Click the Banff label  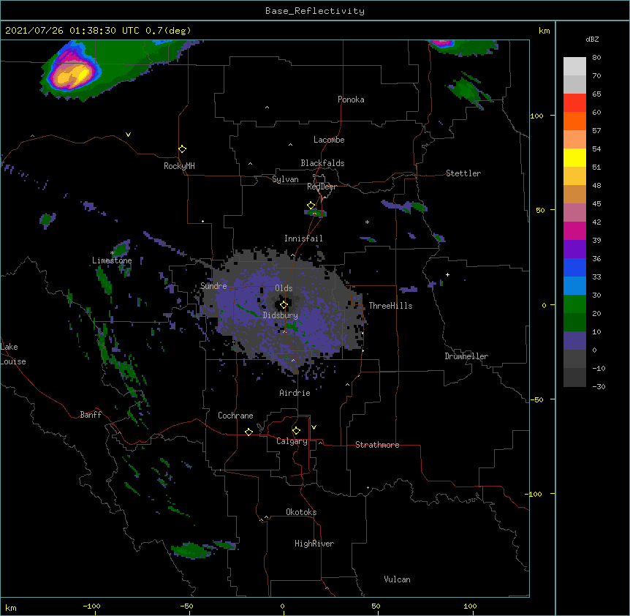pyautogui.click(x=91, y=415)
